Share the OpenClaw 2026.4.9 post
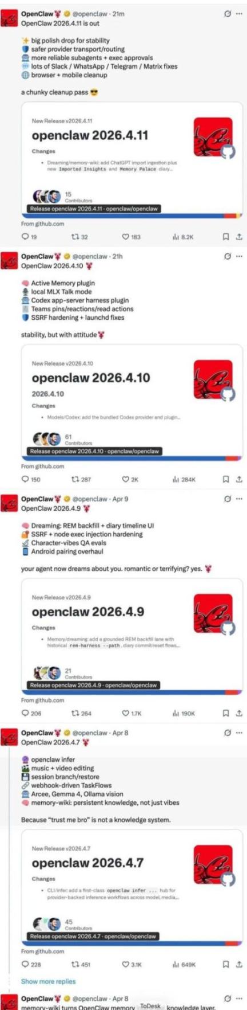 (x=239, y=713)
